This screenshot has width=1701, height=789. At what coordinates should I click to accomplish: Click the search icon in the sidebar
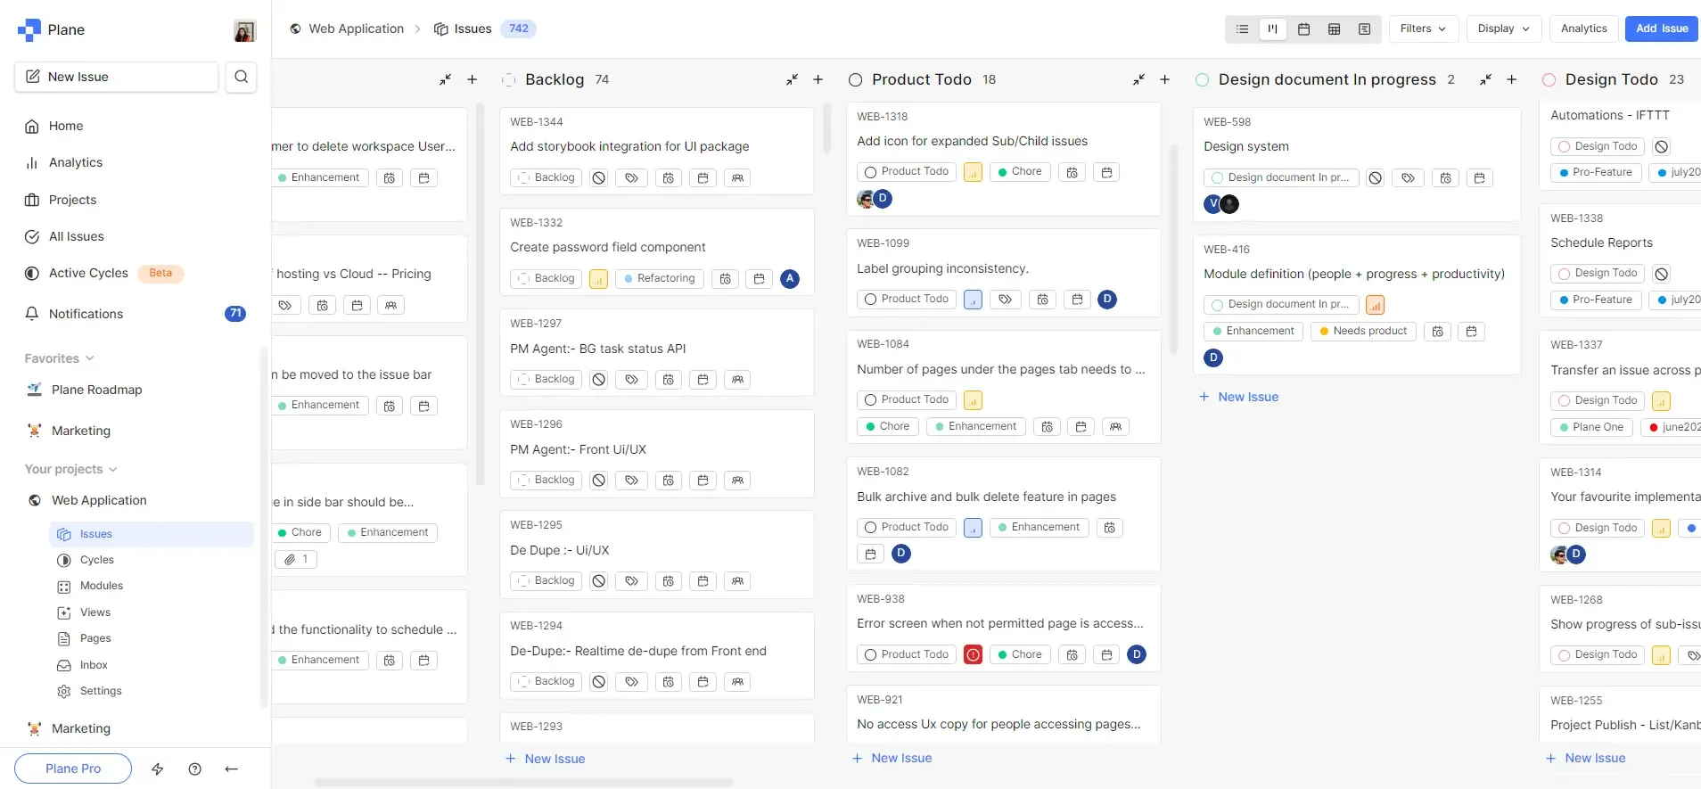point(241,77)
